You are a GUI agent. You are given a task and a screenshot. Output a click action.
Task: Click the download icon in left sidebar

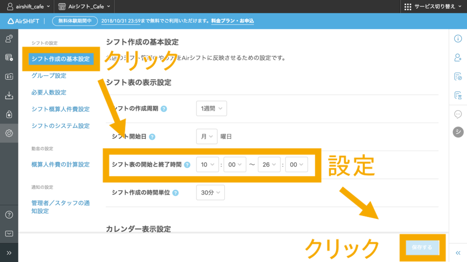point(9,96)
